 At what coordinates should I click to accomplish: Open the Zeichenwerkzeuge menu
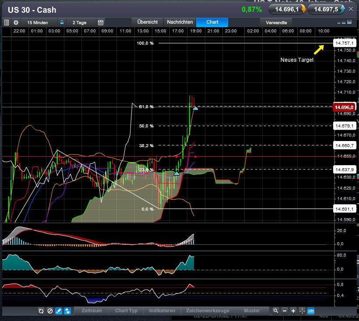208,310
